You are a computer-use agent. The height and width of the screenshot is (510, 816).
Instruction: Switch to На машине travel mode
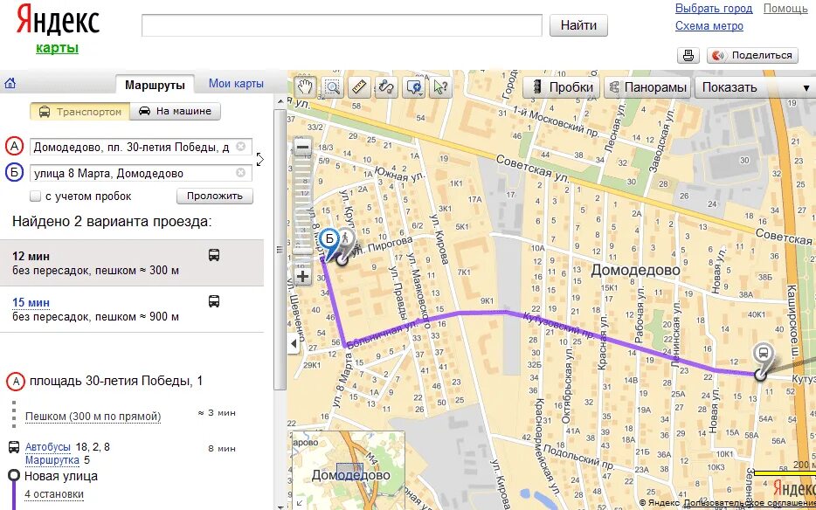click(x=175, y=112)
